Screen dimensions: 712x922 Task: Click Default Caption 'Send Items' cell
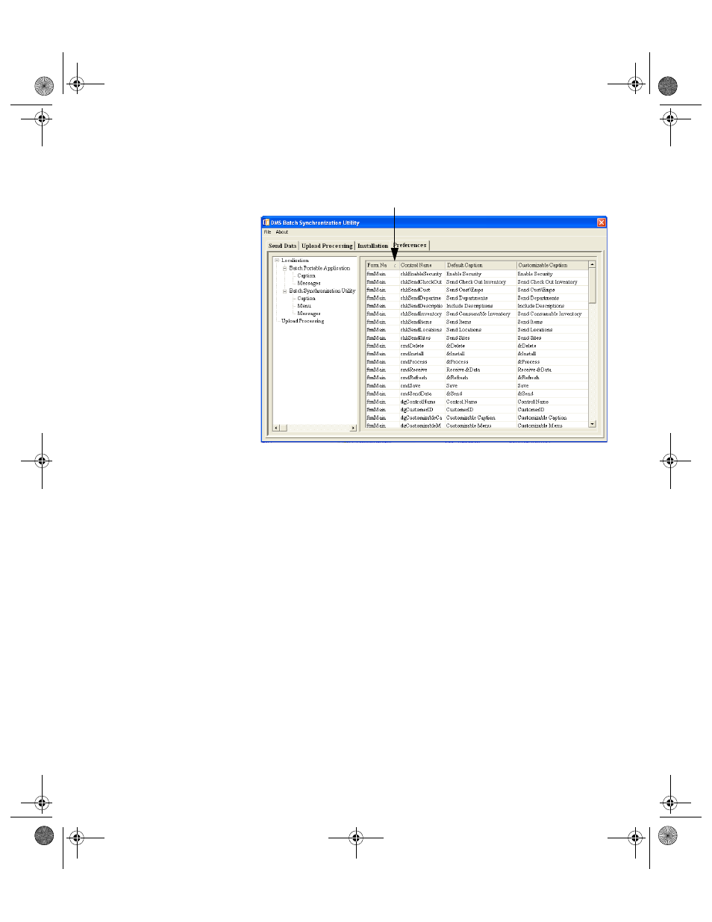coord(481,322)
